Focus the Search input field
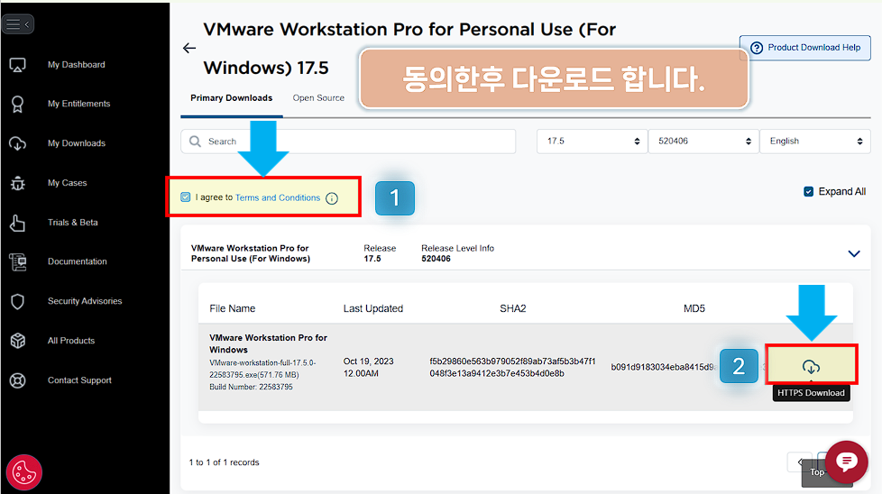 348,142
